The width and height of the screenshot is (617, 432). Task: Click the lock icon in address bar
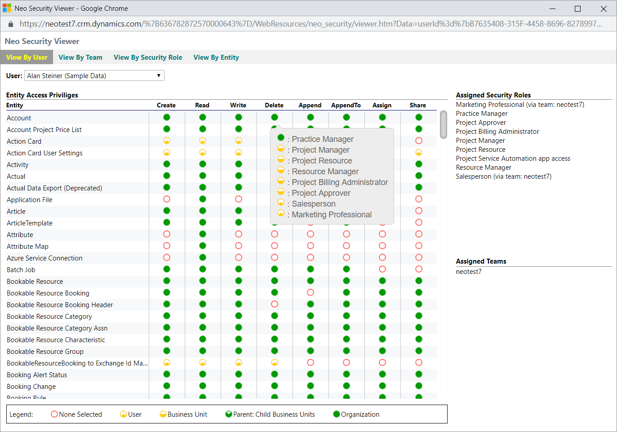(11, 24)
